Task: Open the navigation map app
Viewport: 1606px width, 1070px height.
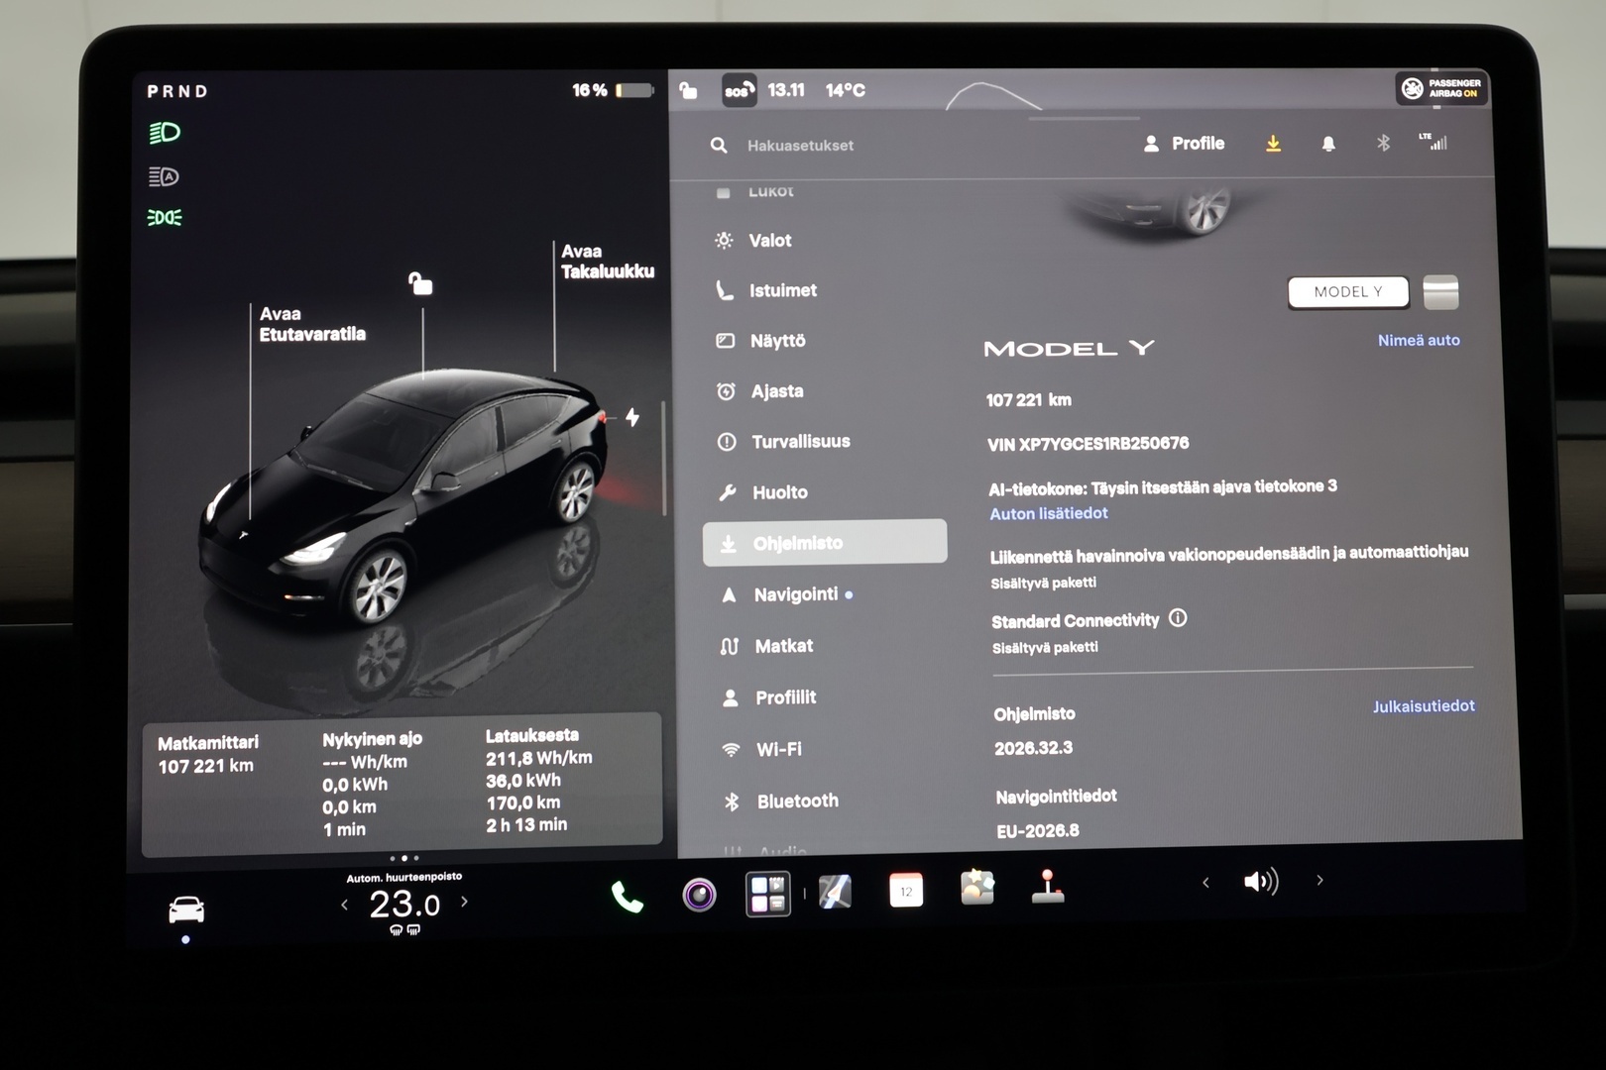Action: 835,892
